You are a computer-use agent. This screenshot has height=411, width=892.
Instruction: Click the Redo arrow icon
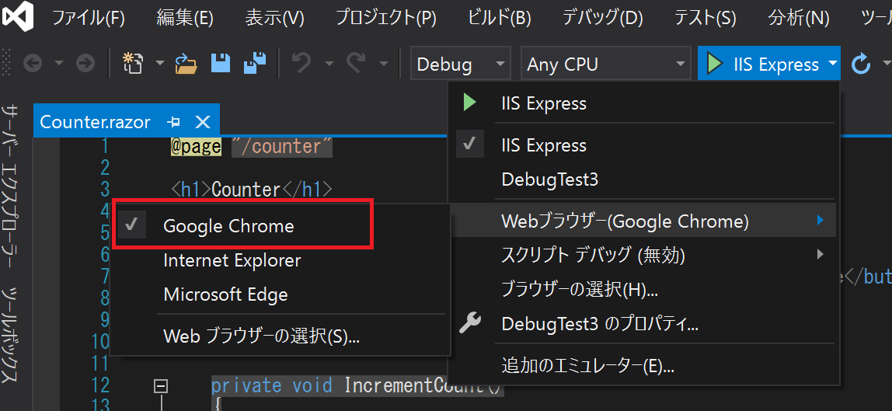click(x=357, y=64)
